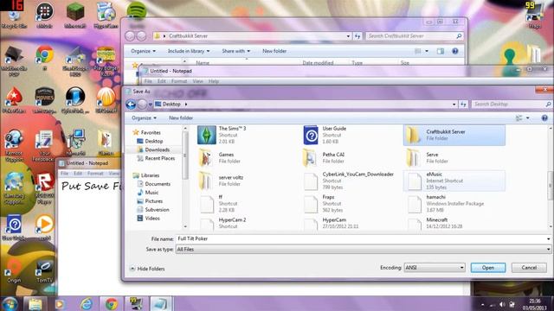Expand address bar history dropdown in Save As
The width and height of the screenshot is (554, 311).
(x=454, y=105)
